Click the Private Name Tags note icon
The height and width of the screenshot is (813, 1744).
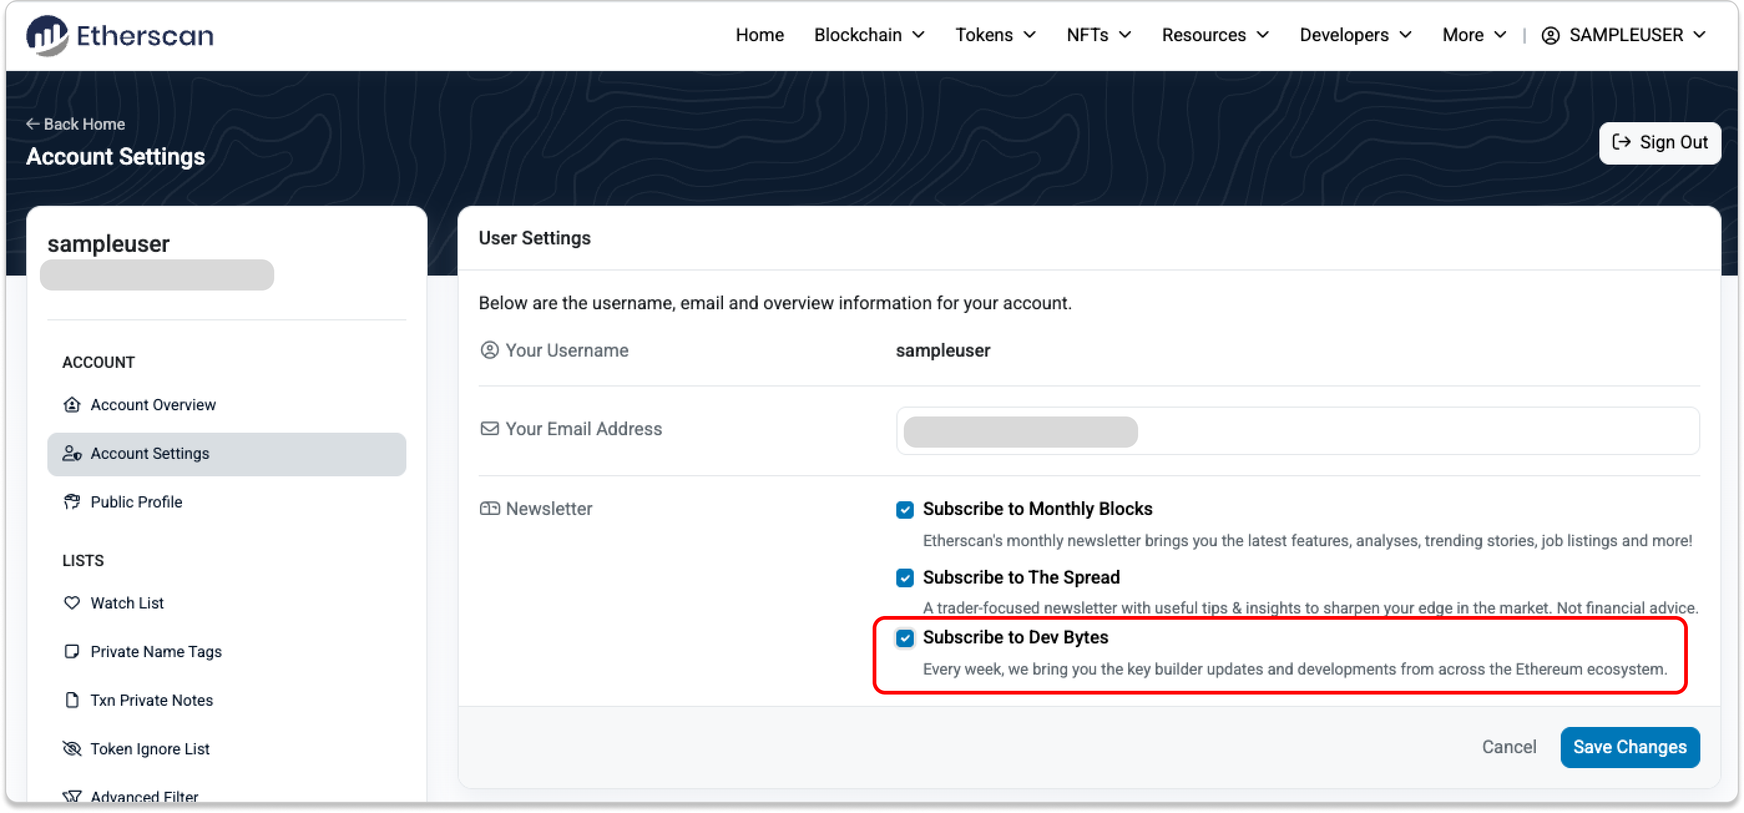click(x=72, y=652)
